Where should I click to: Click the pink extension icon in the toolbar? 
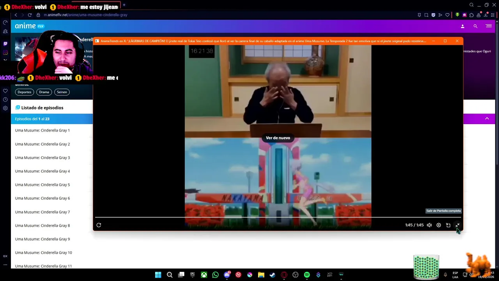click(464, 15)
